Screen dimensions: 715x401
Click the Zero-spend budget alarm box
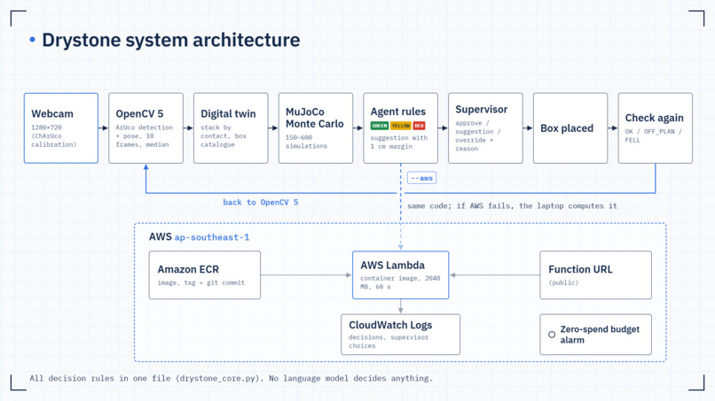coord(595,334)
